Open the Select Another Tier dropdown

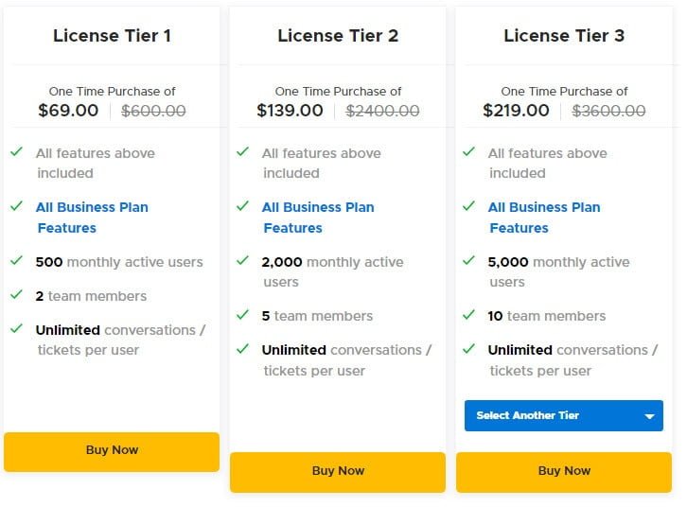tap(549, 415)
